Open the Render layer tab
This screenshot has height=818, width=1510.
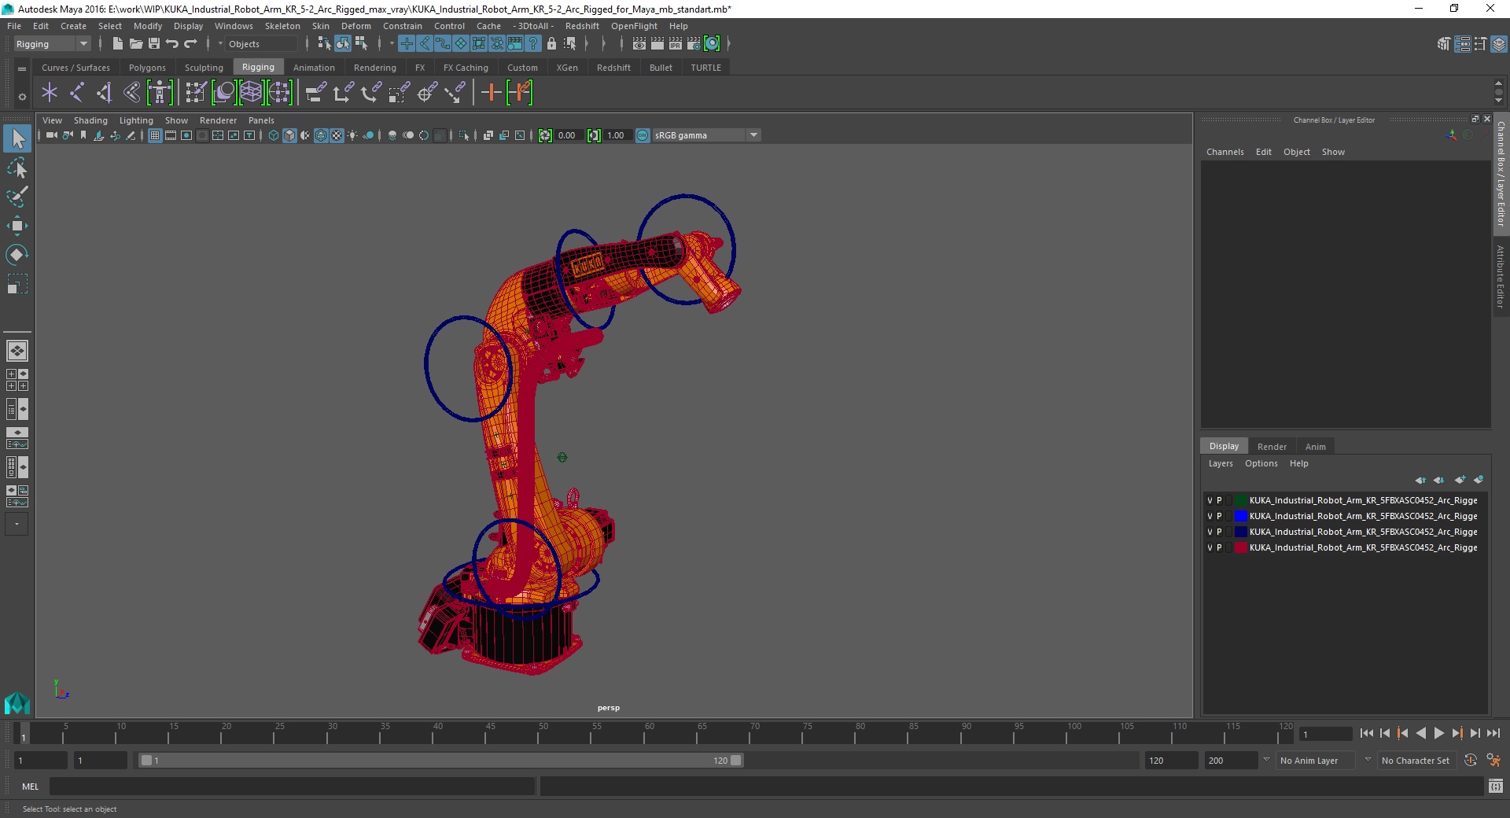point(1272,446)
